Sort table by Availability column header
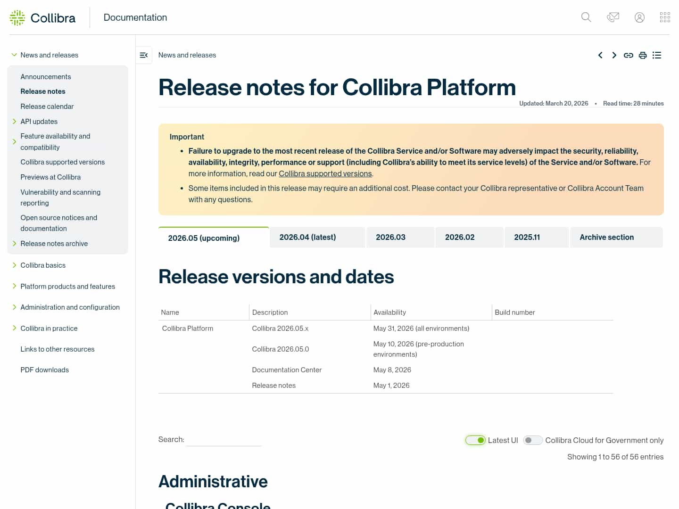This screenshot has height=509, width=679. point(431,312)
